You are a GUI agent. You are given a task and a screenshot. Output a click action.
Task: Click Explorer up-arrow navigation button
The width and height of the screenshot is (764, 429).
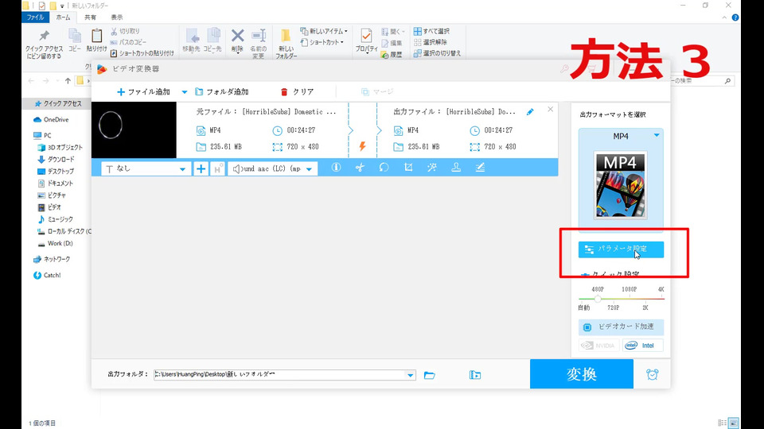pos(68,81)
